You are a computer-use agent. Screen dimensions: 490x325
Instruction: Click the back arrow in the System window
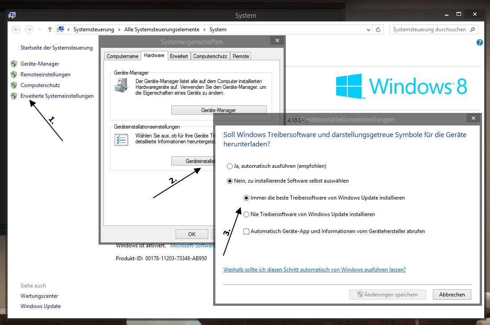click(16, 29)
